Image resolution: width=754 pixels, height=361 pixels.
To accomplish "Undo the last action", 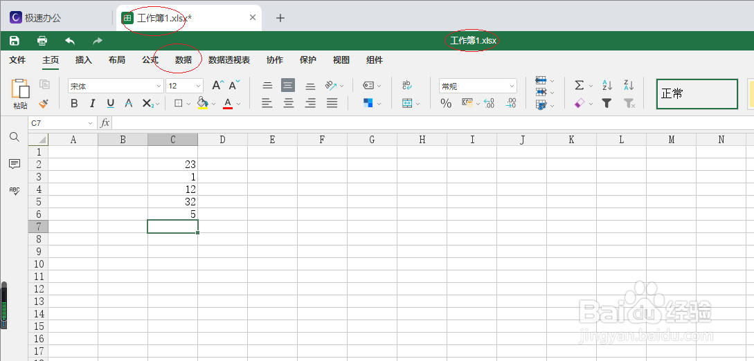I will 70,41.
